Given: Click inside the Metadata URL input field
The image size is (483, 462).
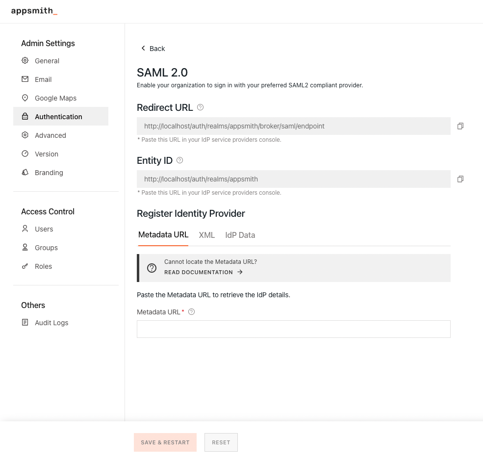Looking at the screenshot, I should 293,329.
